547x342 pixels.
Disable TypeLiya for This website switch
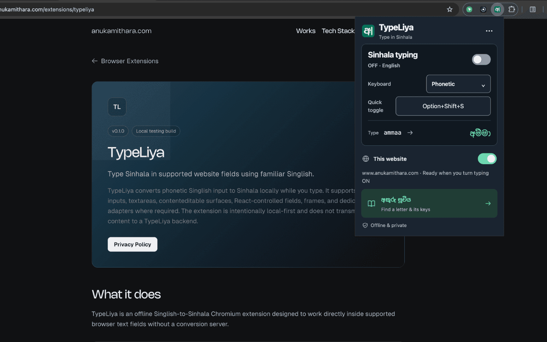[x=487, y=159]
